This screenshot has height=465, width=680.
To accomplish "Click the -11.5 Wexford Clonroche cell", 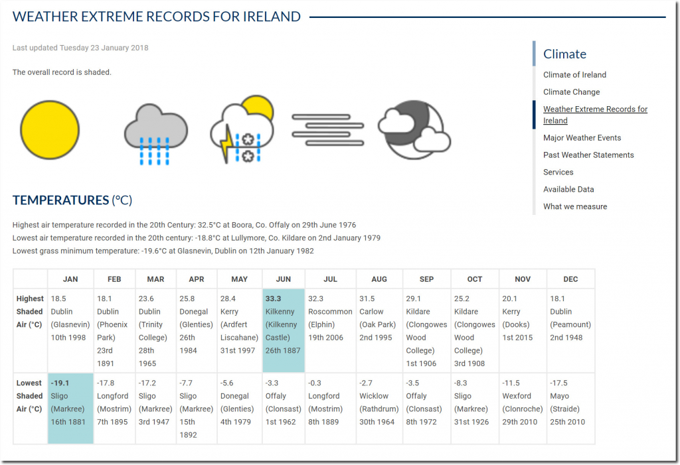I will coord(523,409).
